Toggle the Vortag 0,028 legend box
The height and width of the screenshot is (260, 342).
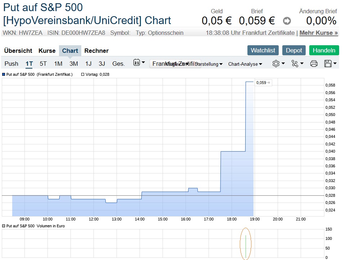point(83,74)
